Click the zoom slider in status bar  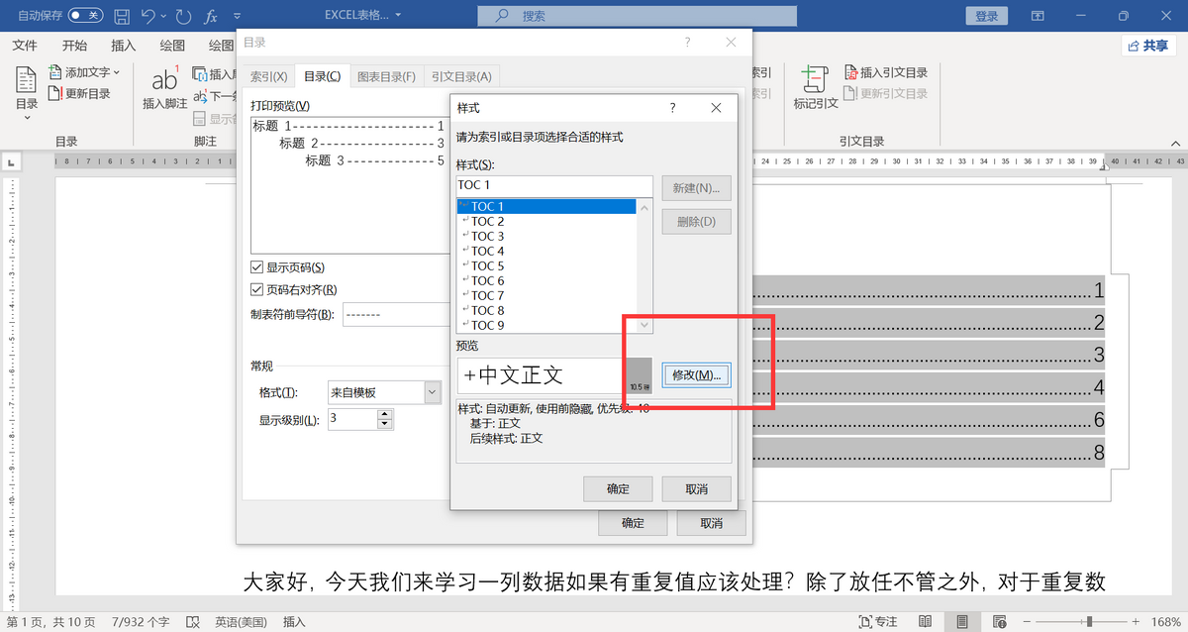1090,621
